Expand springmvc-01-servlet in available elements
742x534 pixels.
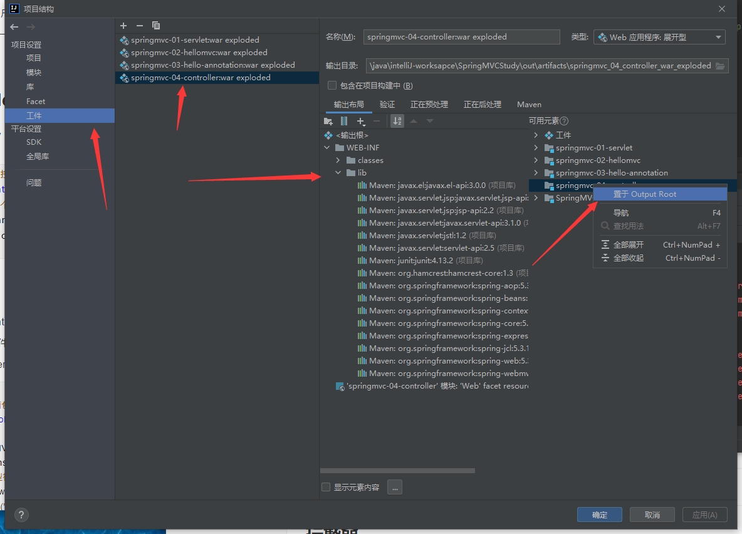pos(536,148)
